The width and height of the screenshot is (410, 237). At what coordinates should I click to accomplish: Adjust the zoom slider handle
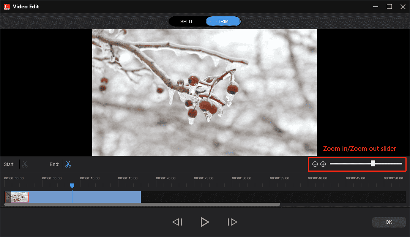(373, 164)
